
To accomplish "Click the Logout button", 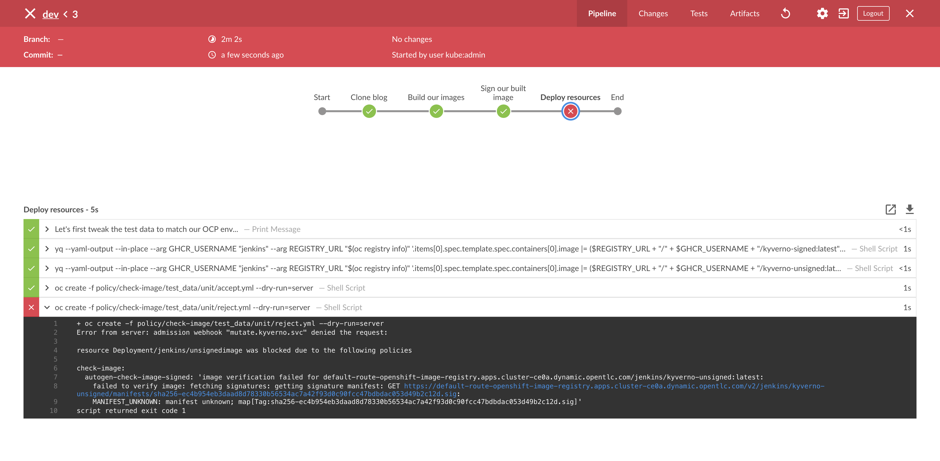I will 873,13.
